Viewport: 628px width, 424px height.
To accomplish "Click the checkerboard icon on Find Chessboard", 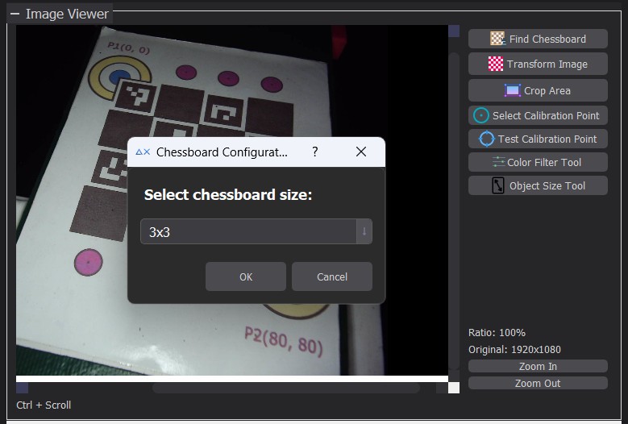I will 497,39.
